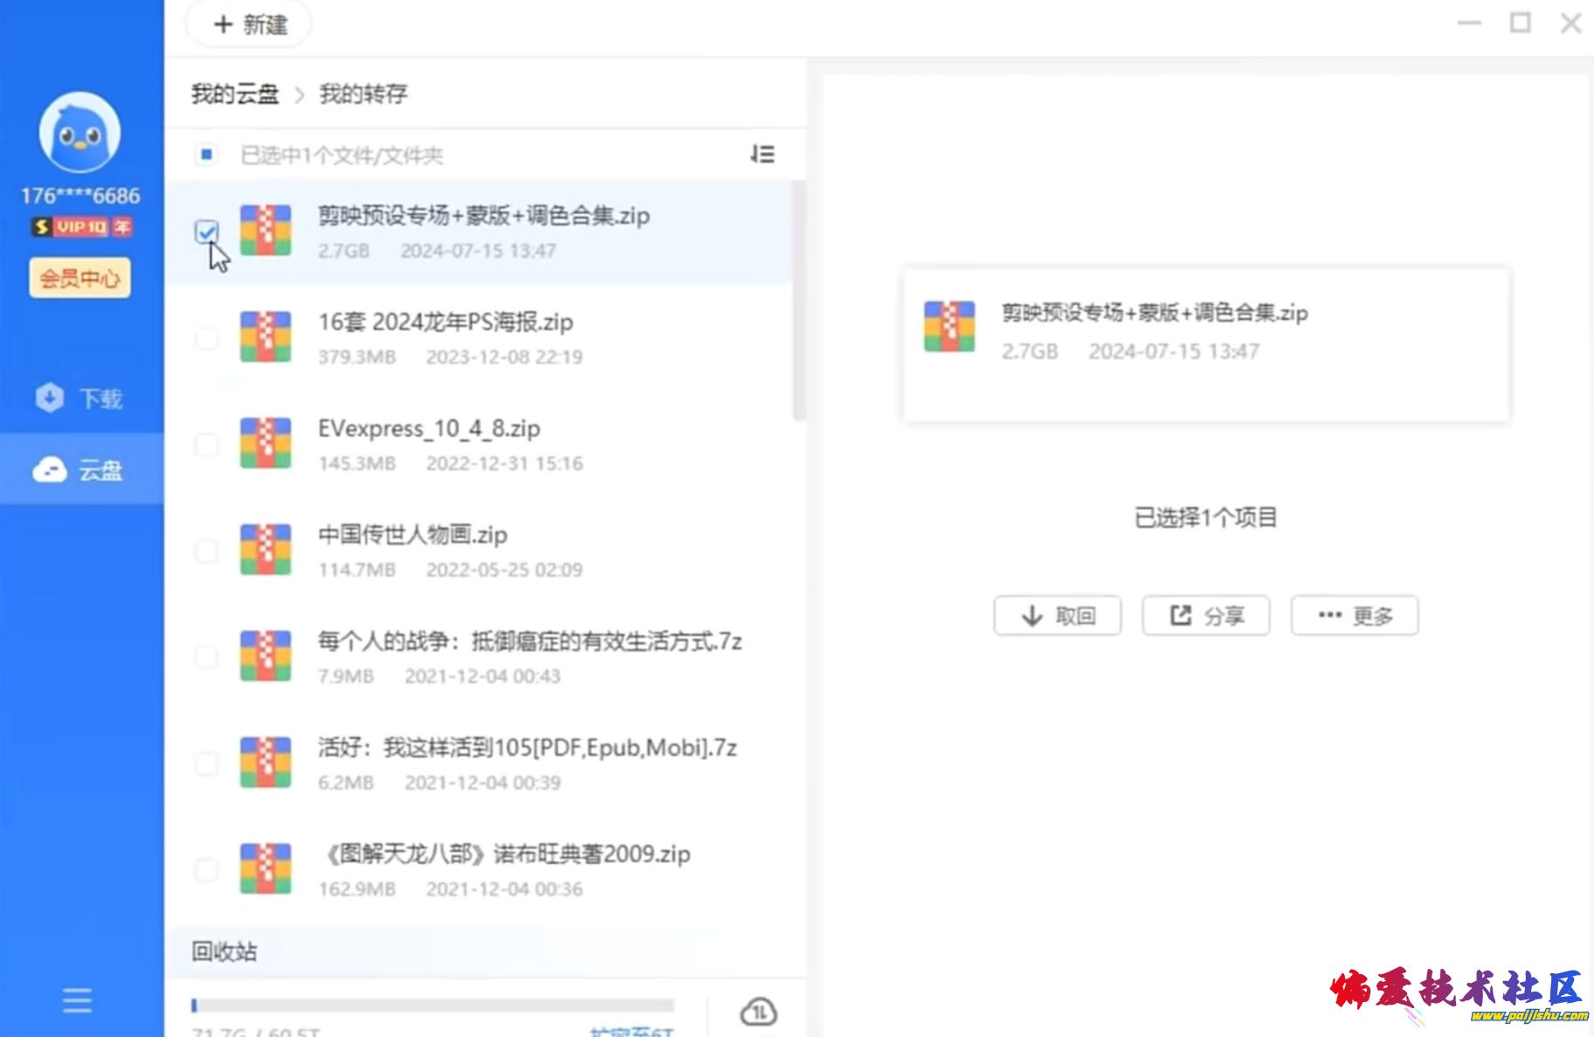
Task: Check the 16套 2024龙年PS海报.zip checkbox
Action: (x=206, y=338)
